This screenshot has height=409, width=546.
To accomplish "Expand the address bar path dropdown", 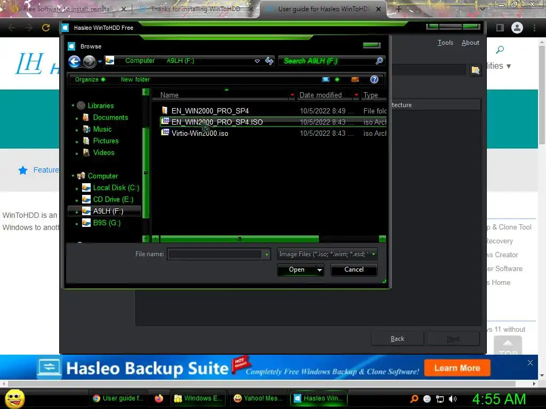I will (257, 61).
